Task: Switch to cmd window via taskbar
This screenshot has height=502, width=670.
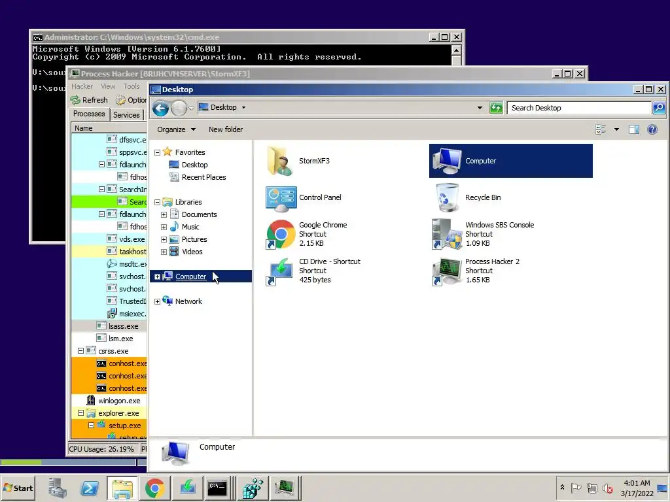Action: [217, 488]
